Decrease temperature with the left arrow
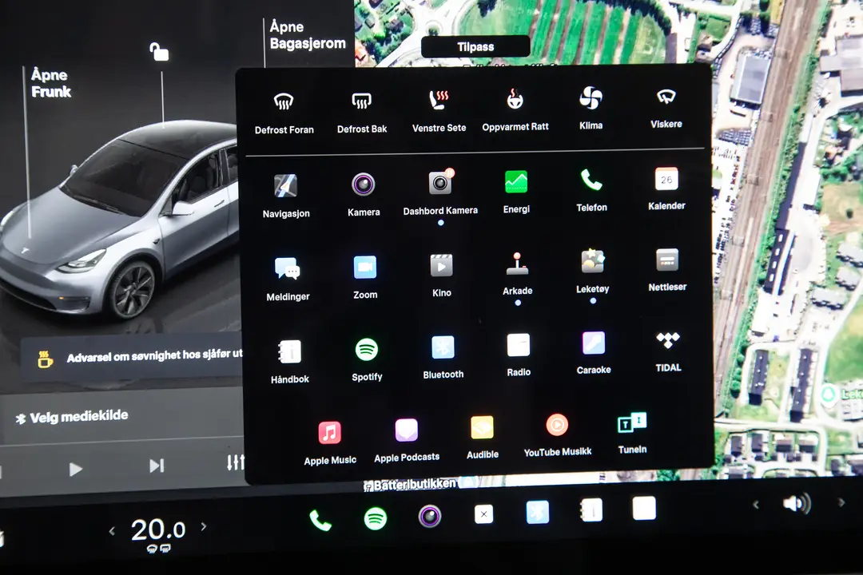 click(x=112, y=529)
